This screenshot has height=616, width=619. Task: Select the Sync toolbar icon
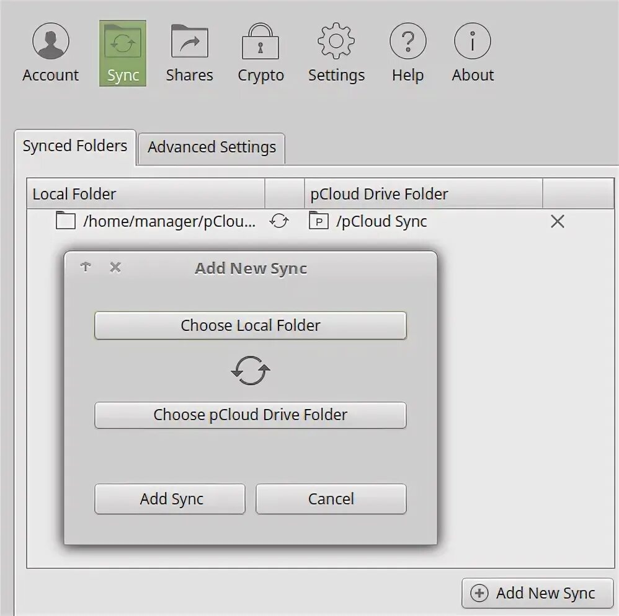pos(123,53)
